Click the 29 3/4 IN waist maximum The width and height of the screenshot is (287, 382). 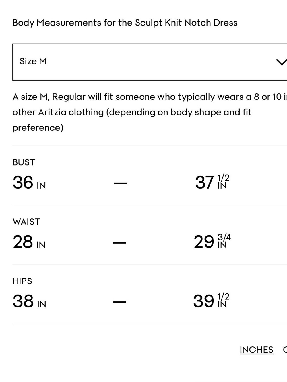tap(212, 242)
